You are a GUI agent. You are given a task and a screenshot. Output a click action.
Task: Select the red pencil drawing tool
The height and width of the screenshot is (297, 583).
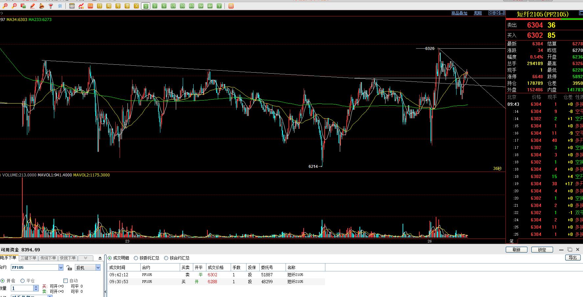click(32, 6)
